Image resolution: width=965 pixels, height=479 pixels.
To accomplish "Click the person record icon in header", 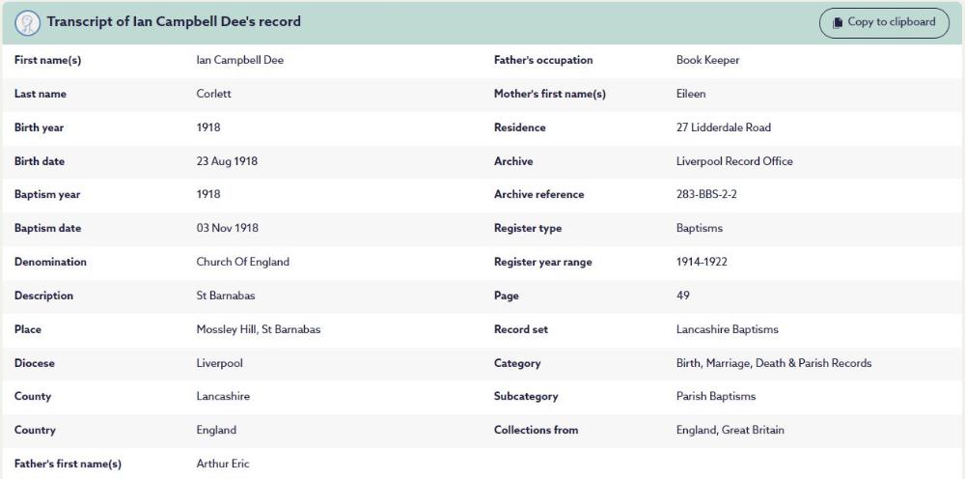I will pos(28,22).
